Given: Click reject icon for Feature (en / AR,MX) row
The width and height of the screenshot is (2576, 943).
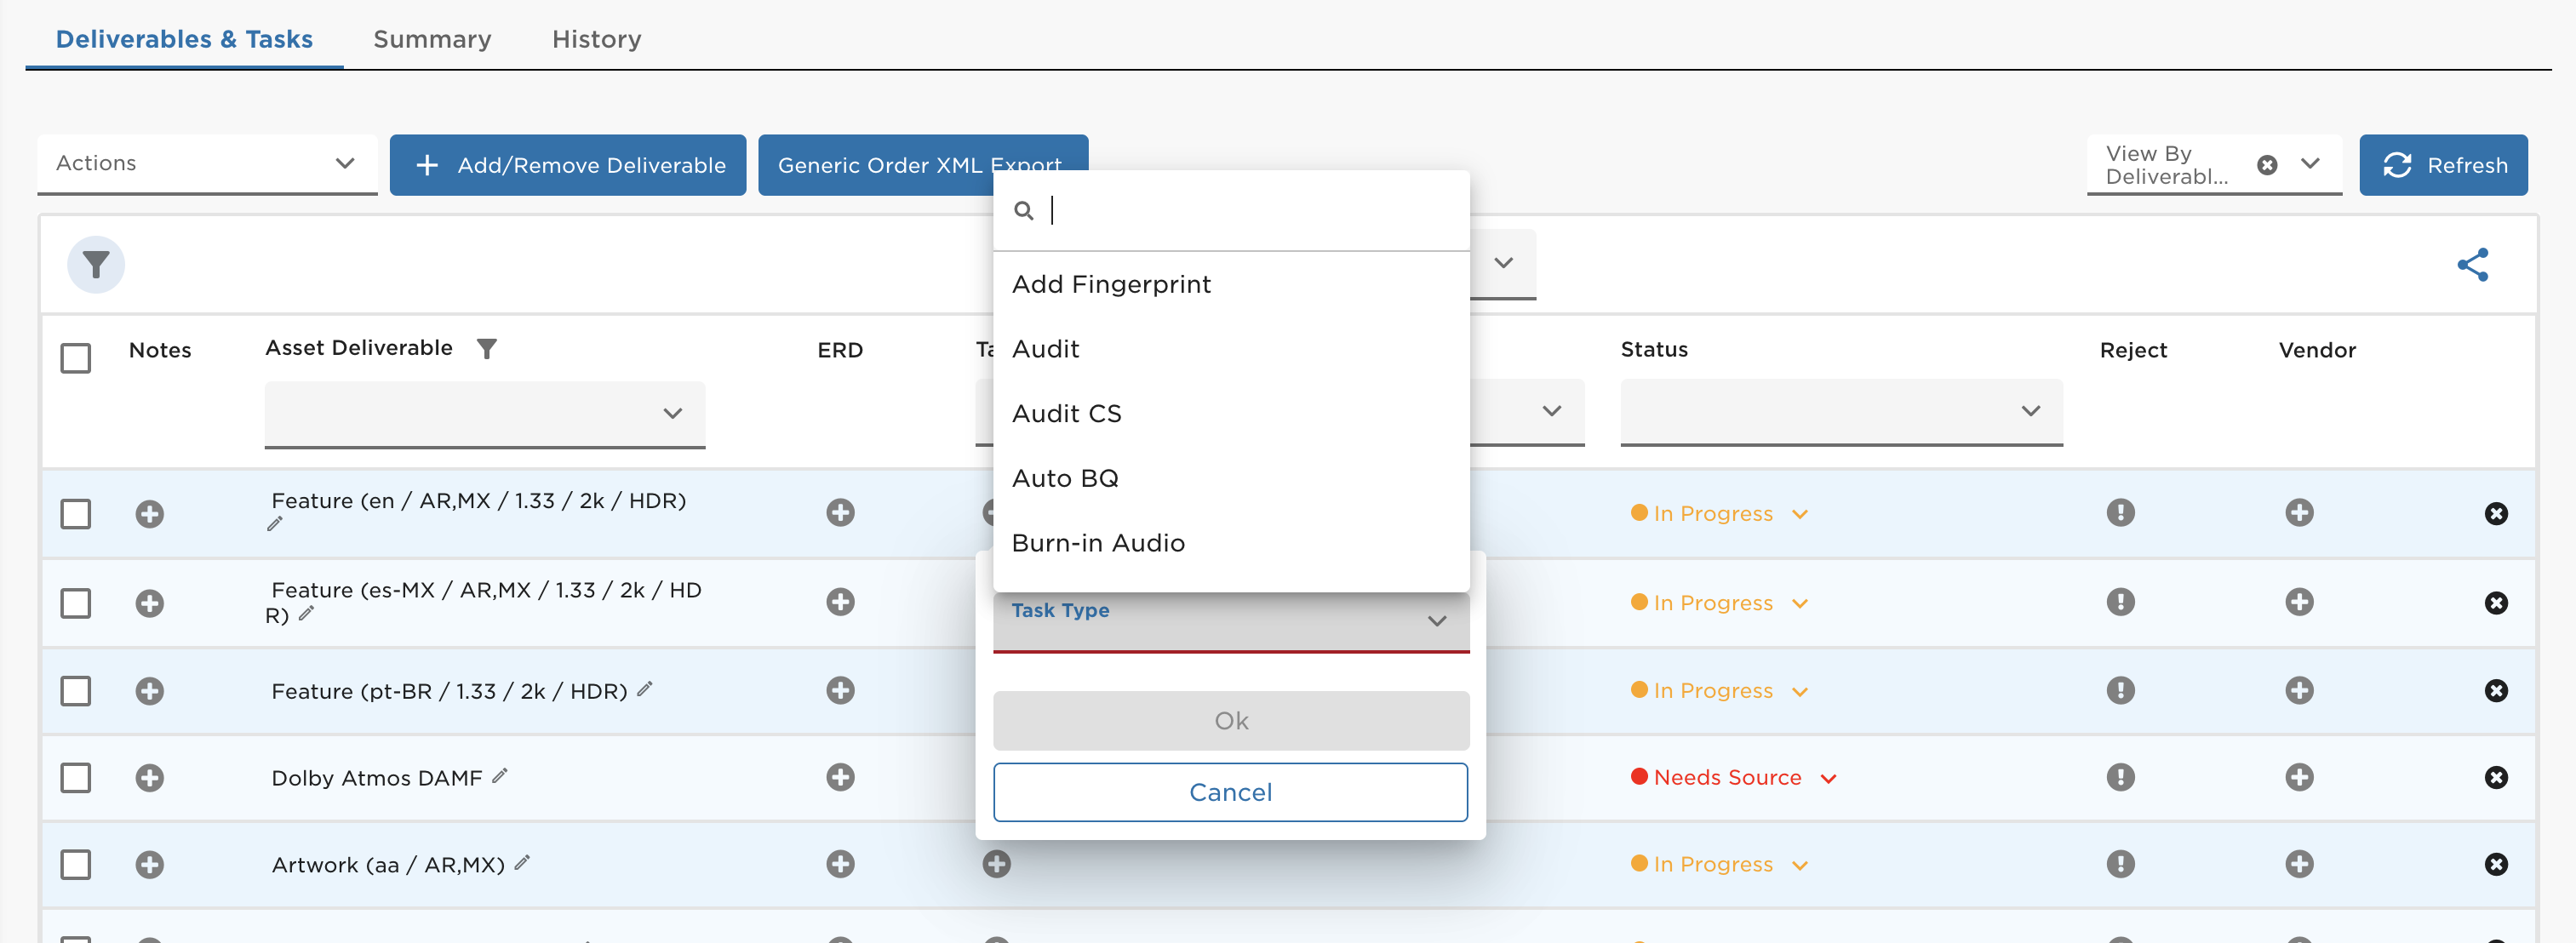Looking at the screenshot, I should [x=2121, y=513].
